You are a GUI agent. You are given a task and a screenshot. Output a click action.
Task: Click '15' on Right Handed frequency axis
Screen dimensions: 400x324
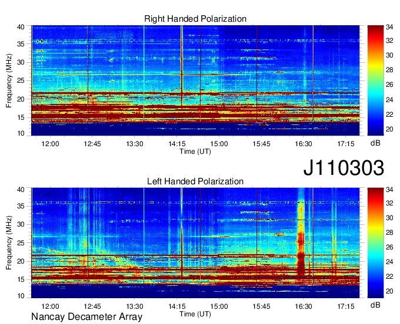(21, 117)
